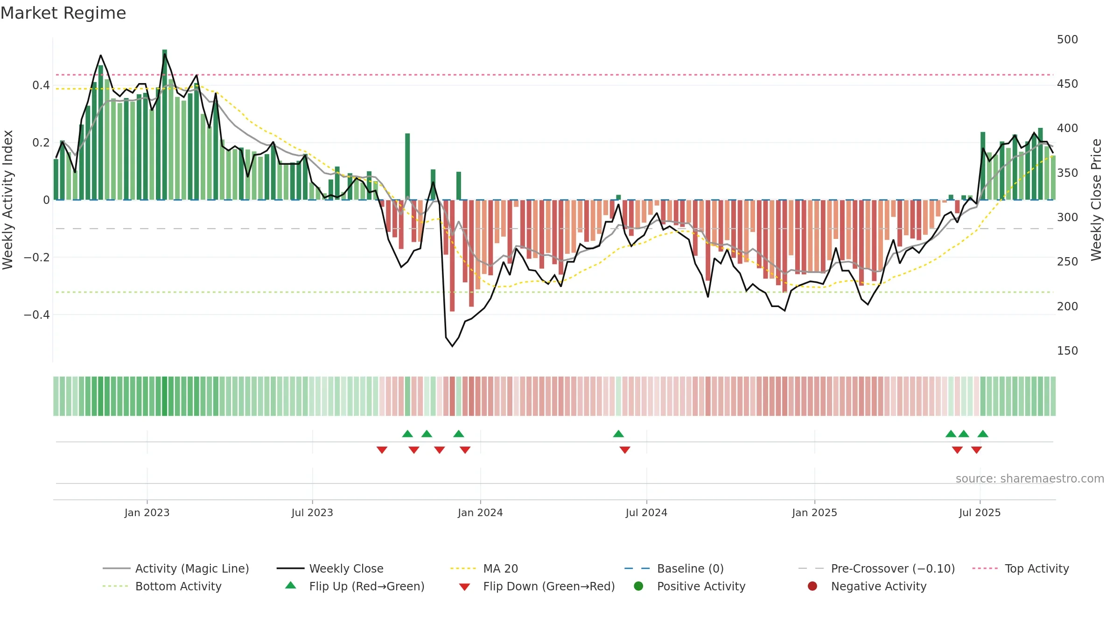This screenshot has height=630, width=1120.
Task: Toggle the Flip Up (Red→Green) legend entry
Action: click(x=355, y=586)
